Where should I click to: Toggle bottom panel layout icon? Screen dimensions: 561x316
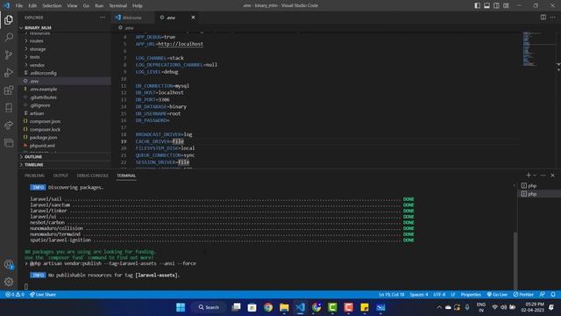click(487, 5)
